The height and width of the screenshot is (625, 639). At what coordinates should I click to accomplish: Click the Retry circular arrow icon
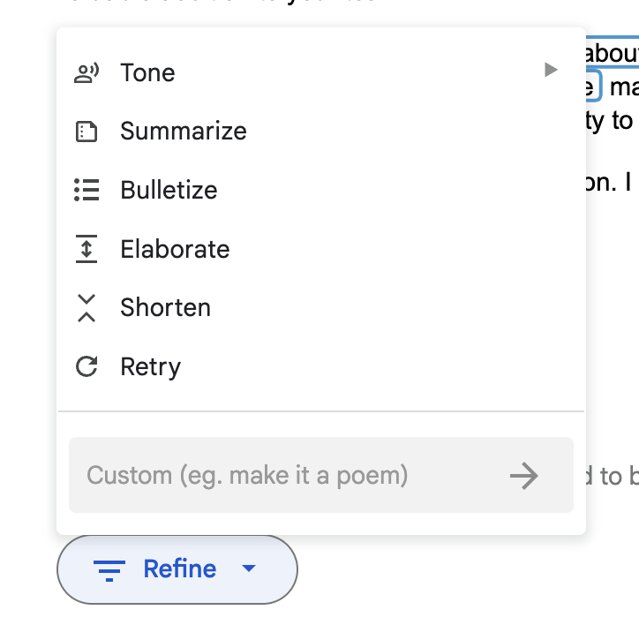click(x=86, y=366)
